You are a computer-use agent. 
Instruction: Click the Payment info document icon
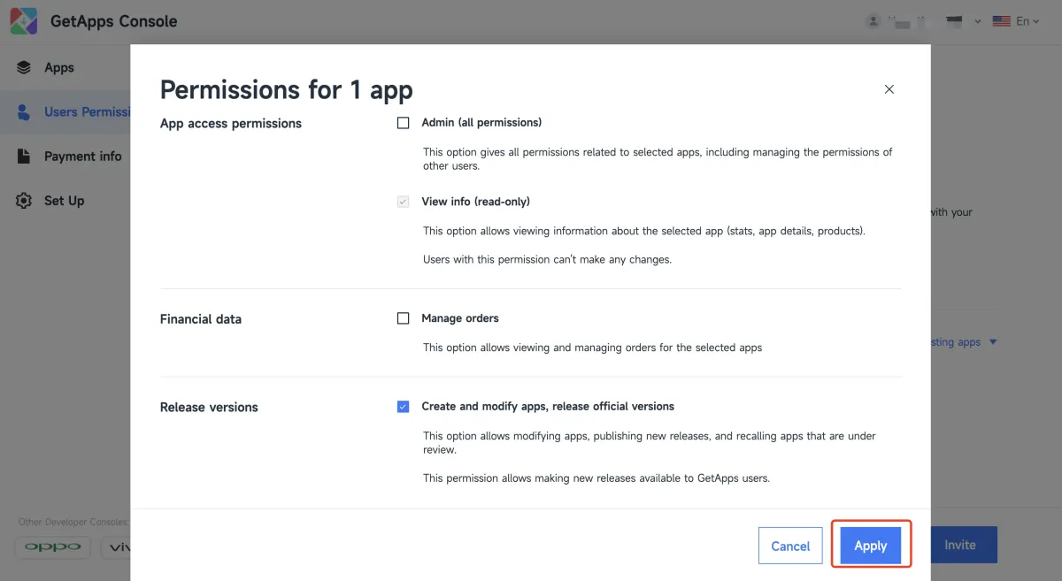coord(25,157)
